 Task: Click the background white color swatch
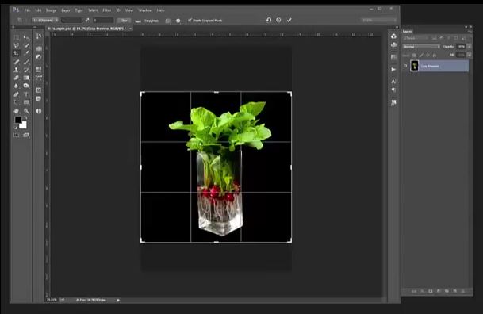[24, 125]
